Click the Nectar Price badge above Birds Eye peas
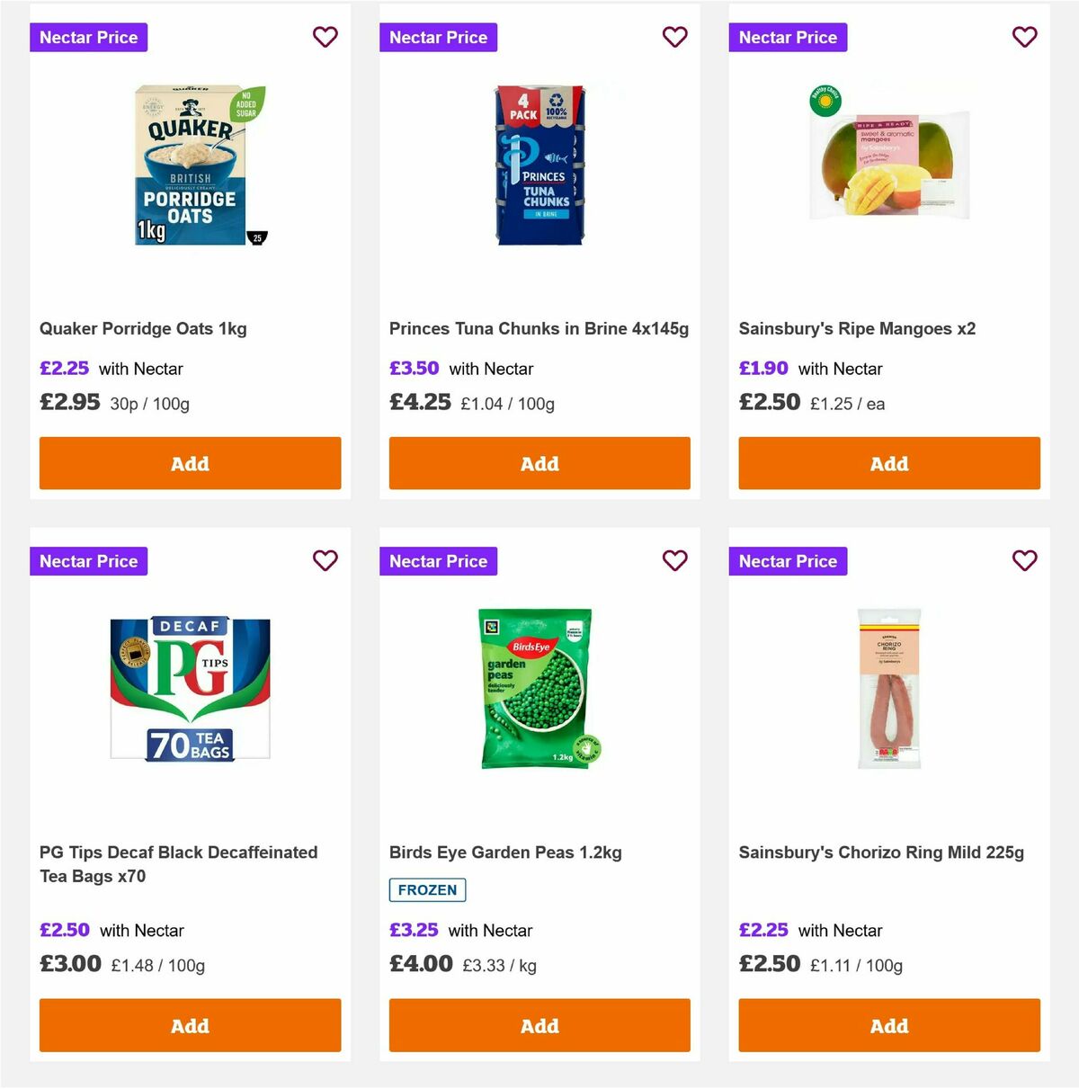The width and height of the screenshot is (1079, 1089). point(438,560)
